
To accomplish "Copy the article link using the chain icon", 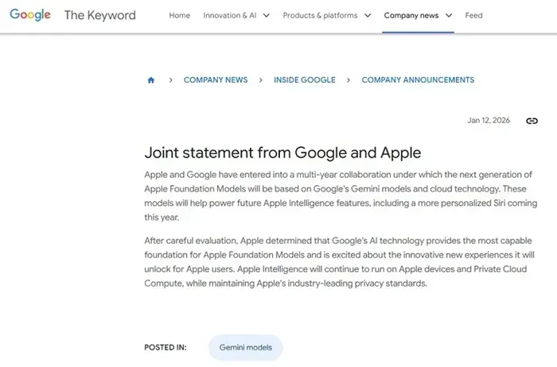I will 532,121.
